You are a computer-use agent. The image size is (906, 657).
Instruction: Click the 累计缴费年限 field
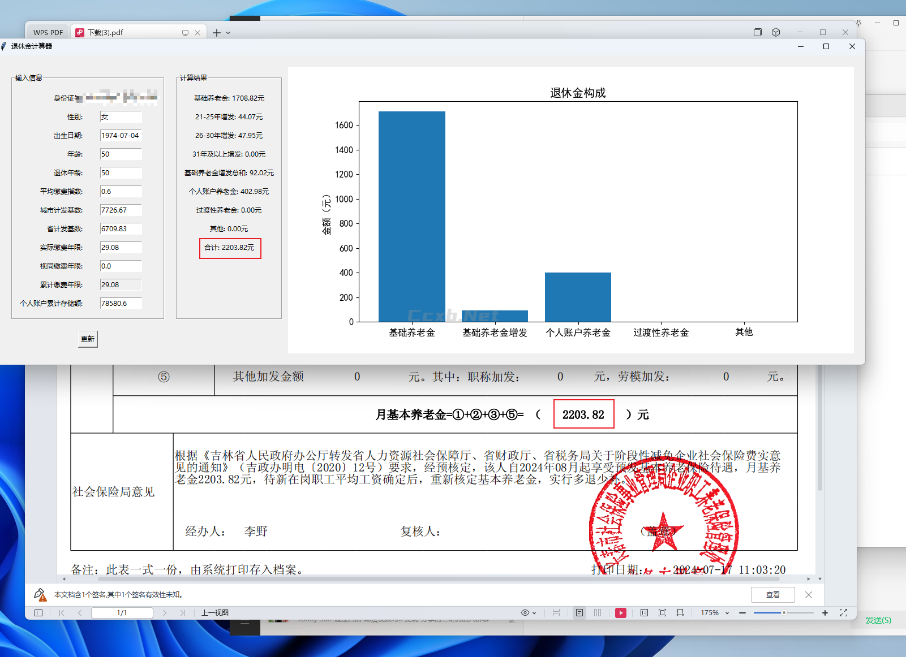click(121, 285)
